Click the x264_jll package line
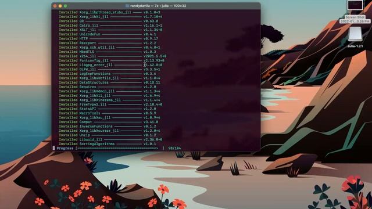 (x=112, y=56)
